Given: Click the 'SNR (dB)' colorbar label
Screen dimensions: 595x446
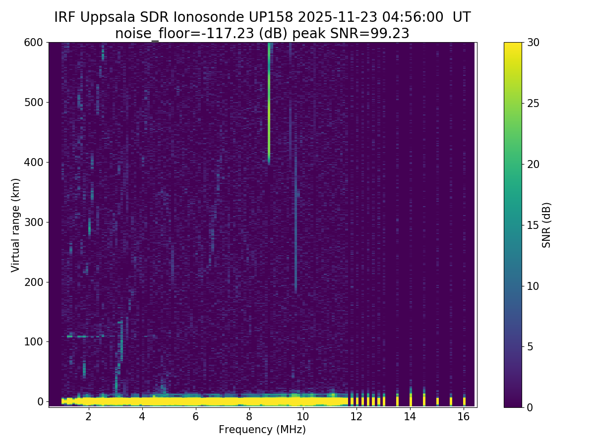Looking at the screenshot, I should coord(546,224).
